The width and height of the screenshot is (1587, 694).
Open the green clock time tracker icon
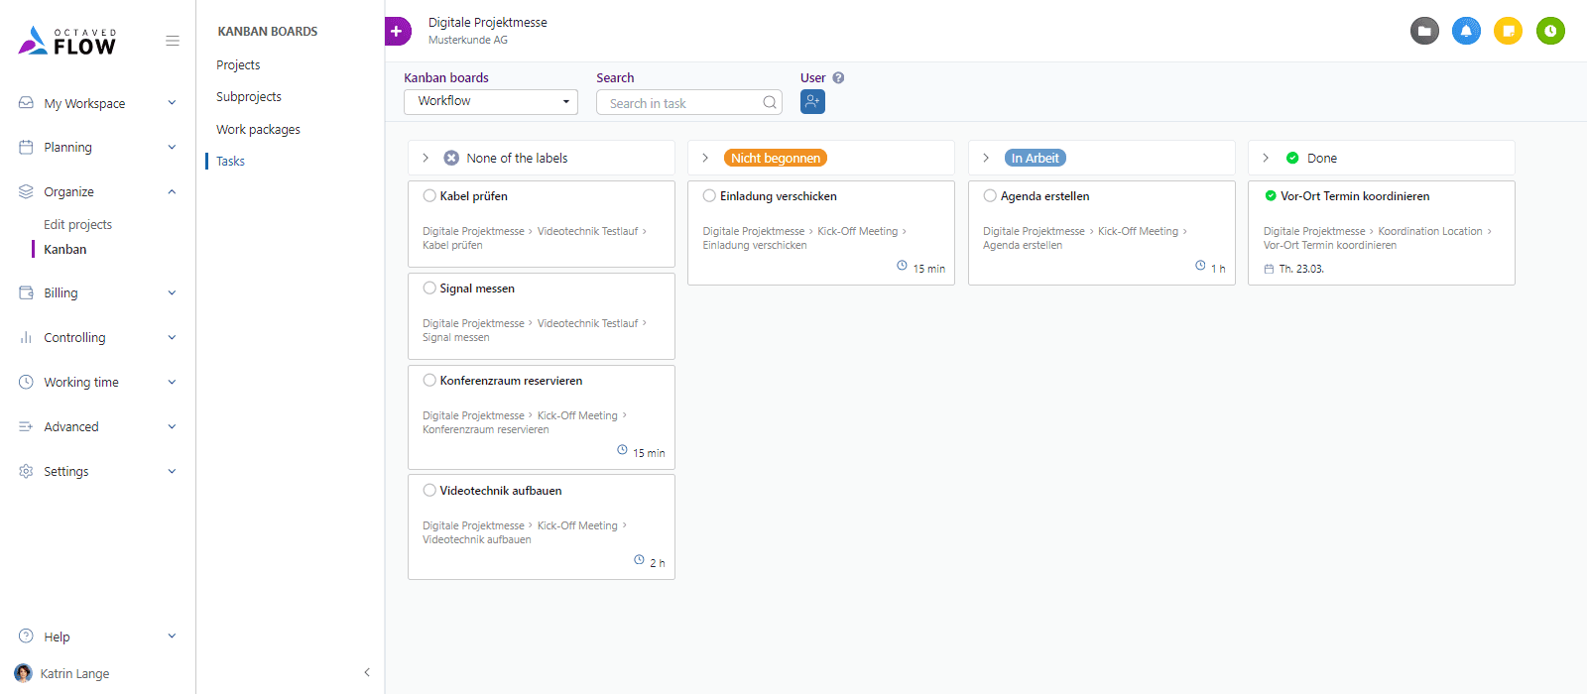tap(1550, 31)
